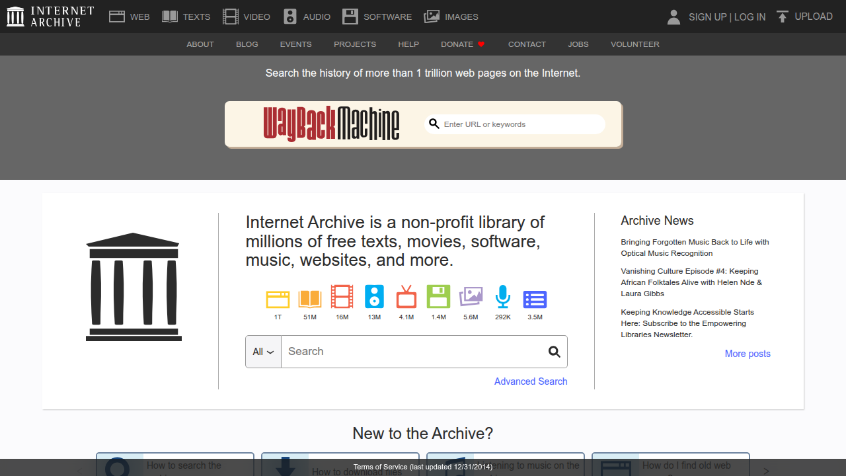Select the yellow web icon labeled 1T
This screenshot has height=476, width=846.
tap(278, 299)
